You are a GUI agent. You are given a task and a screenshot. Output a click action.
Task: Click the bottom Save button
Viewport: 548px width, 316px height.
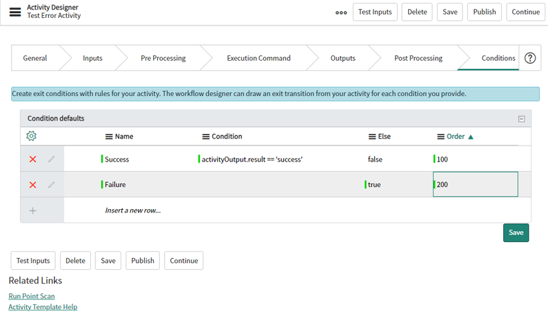[108, 261]
